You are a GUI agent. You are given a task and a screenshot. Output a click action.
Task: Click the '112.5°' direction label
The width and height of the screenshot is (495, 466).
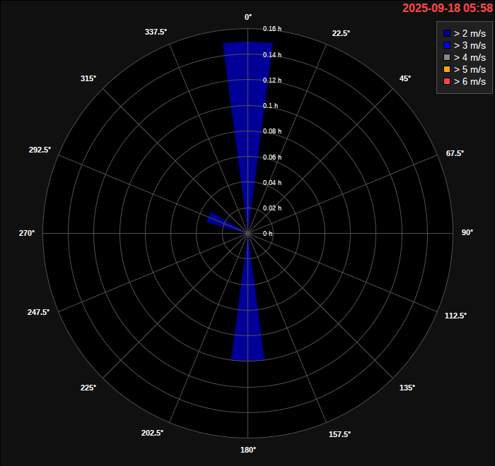pyautogui.click(x=455, y=316)
